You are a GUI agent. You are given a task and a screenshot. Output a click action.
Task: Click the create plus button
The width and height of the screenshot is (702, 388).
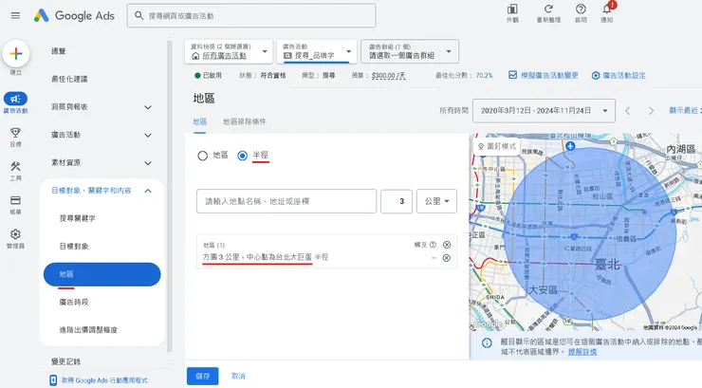coord(16,54)
